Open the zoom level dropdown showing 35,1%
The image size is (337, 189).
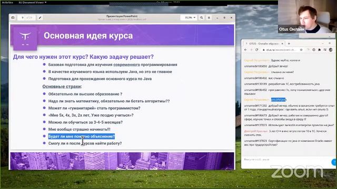pos(189,17)
